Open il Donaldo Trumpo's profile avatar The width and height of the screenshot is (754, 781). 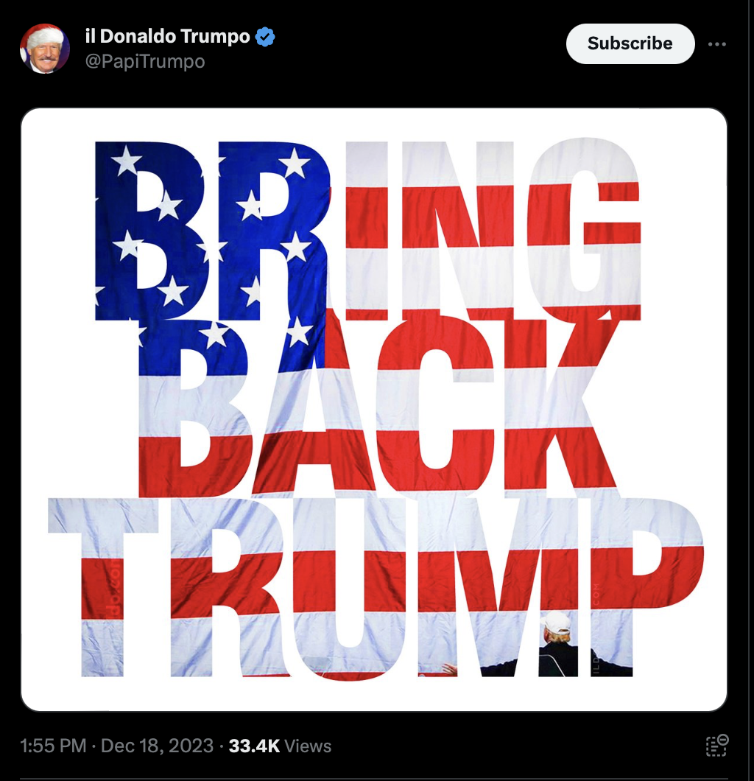click(45, 49)
